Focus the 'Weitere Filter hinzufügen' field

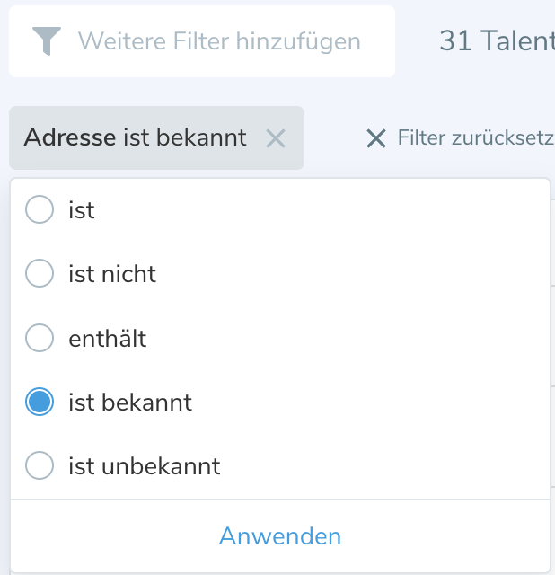[x=219, y=41]
